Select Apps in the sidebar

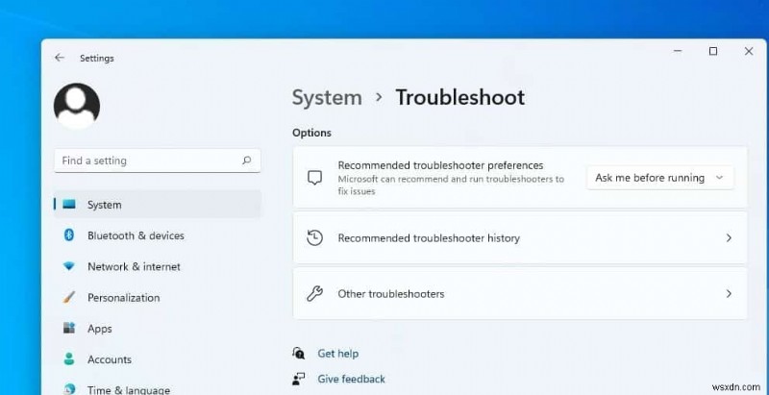[100, 329]
